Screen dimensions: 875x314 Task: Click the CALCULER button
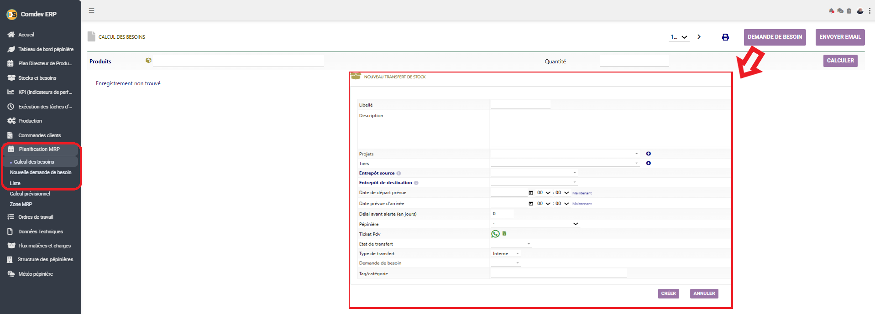pos(840,61)
